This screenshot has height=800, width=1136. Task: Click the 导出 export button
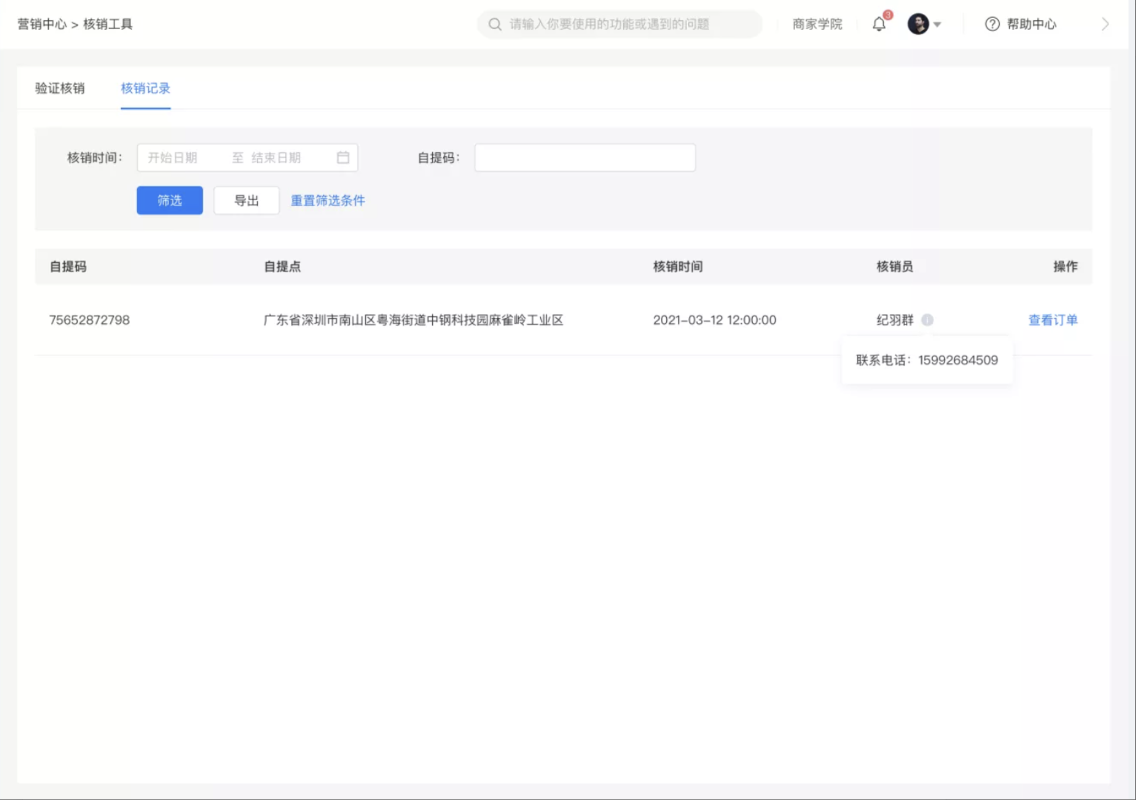(246, 200)
